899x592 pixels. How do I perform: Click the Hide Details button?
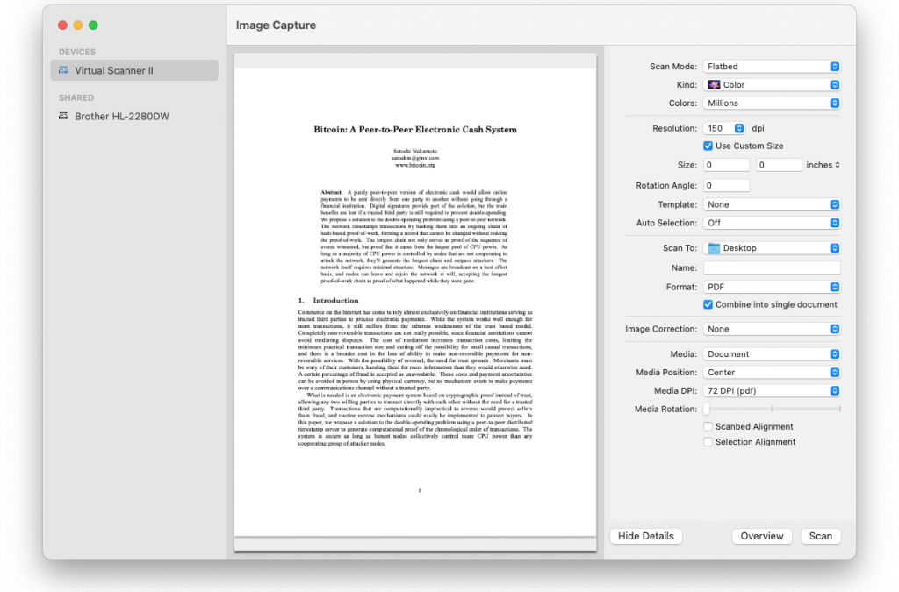[x=645, y=536]
